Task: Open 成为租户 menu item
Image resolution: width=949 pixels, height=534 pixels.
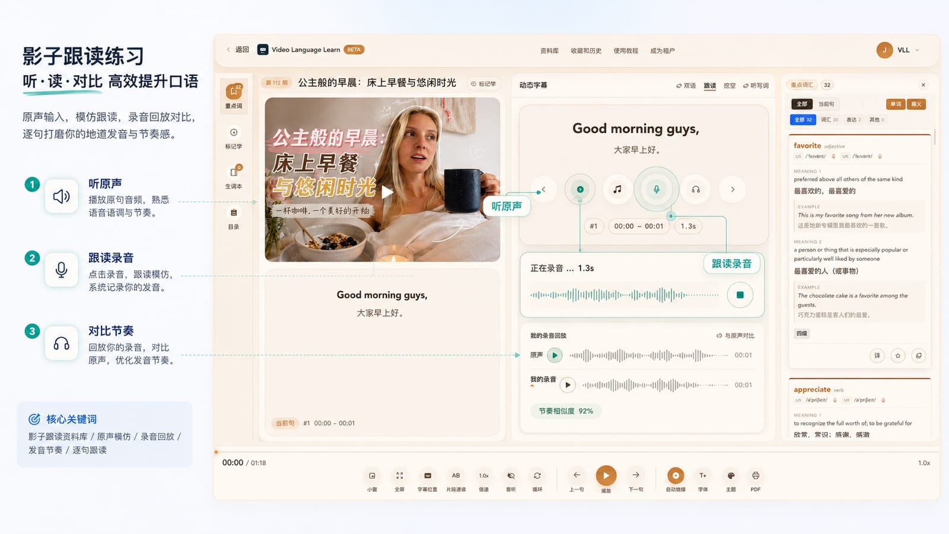Action: tap(663, 51)
